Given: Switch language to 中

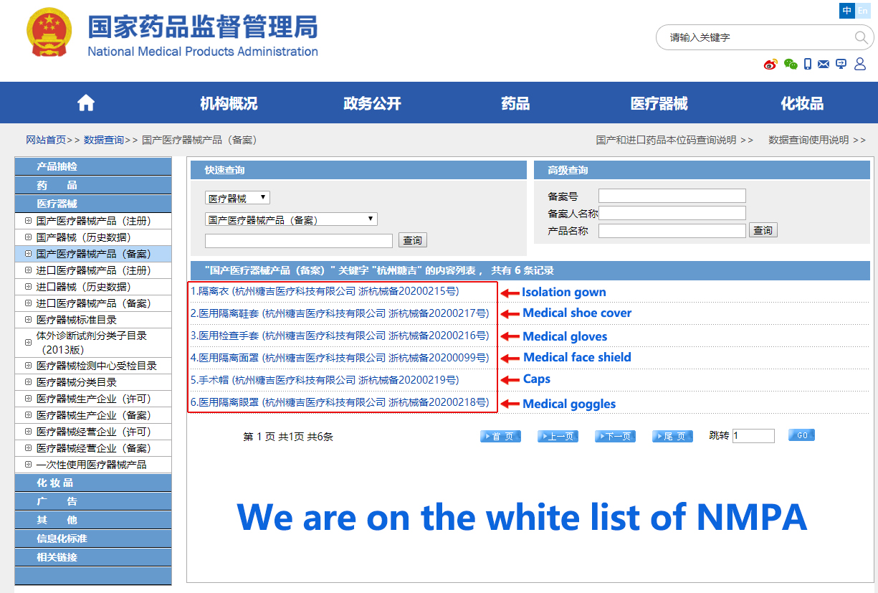Looking at the screenshot, I should [847, 11].
